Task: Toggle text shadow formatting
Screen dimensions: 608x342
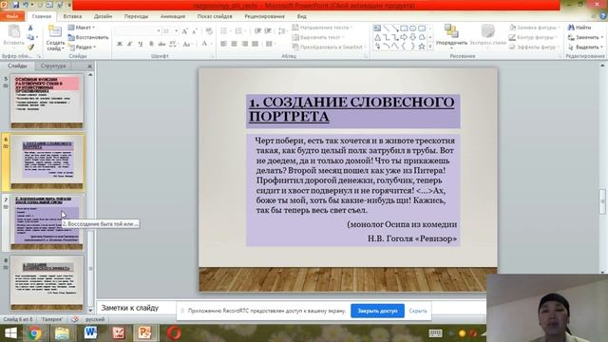Action: pos(151,44)
